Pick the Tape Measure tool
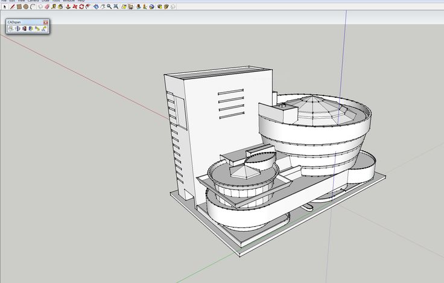The width and height of the screenshot is (444, 283). (54, 7)
